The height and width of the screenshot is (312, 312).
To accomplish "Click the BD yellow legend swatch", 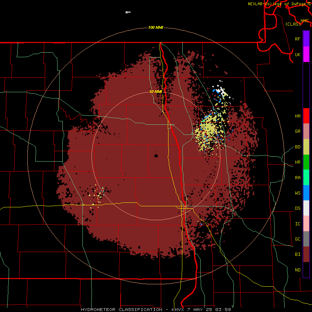I will pos(306,147).
